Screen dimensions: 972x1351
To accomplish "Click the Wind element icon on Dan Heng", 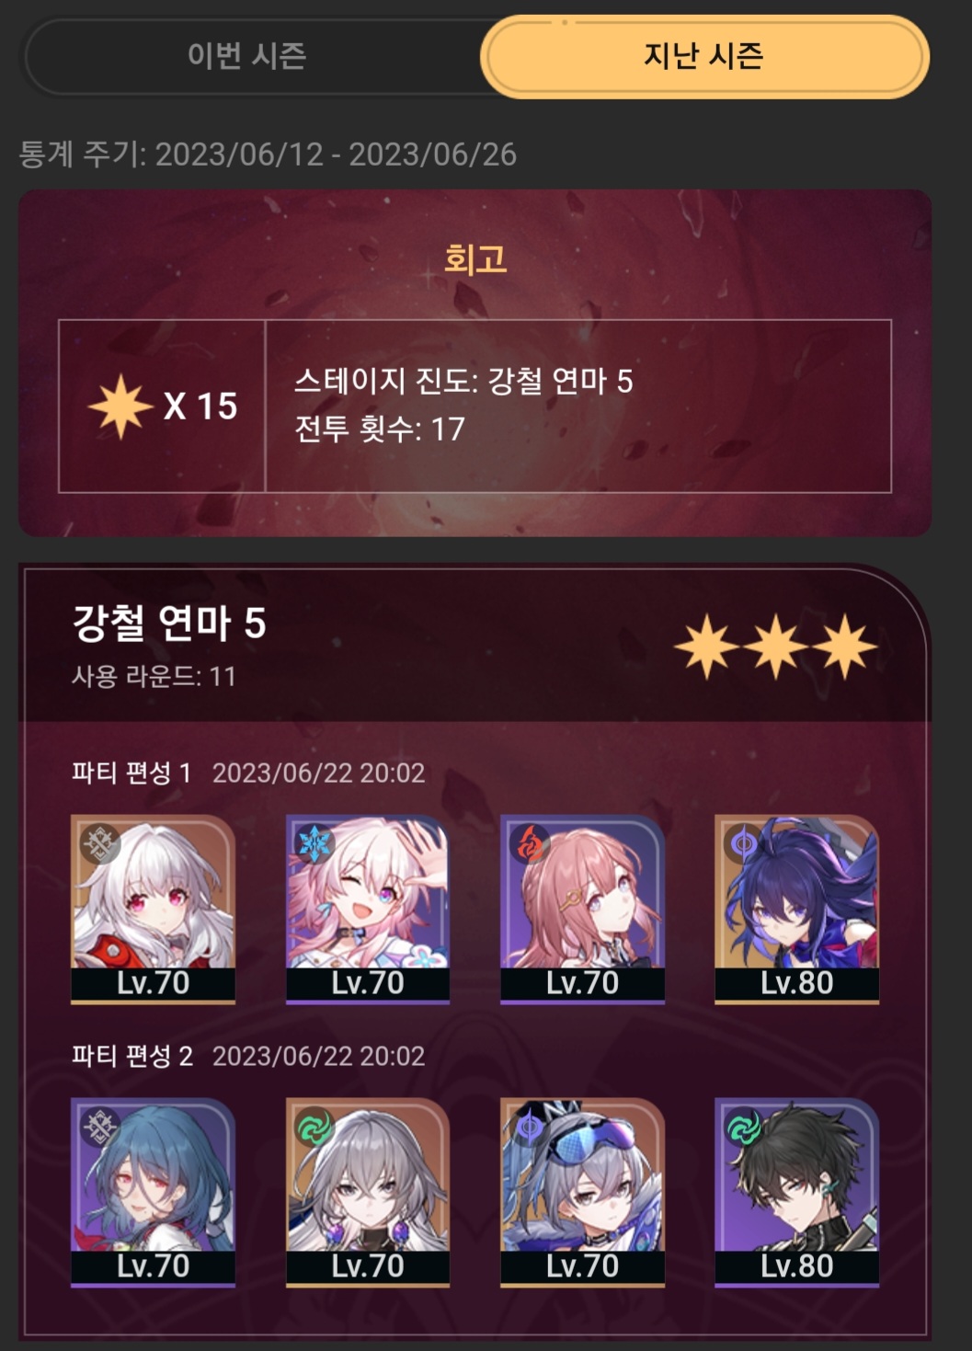I will [x=743, y=1127].
